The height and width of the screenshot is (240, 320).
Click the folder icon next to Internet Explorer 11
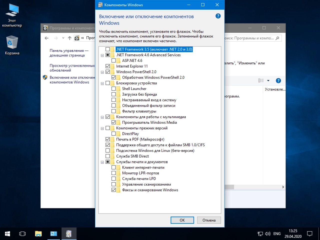[x=112, y=66]
